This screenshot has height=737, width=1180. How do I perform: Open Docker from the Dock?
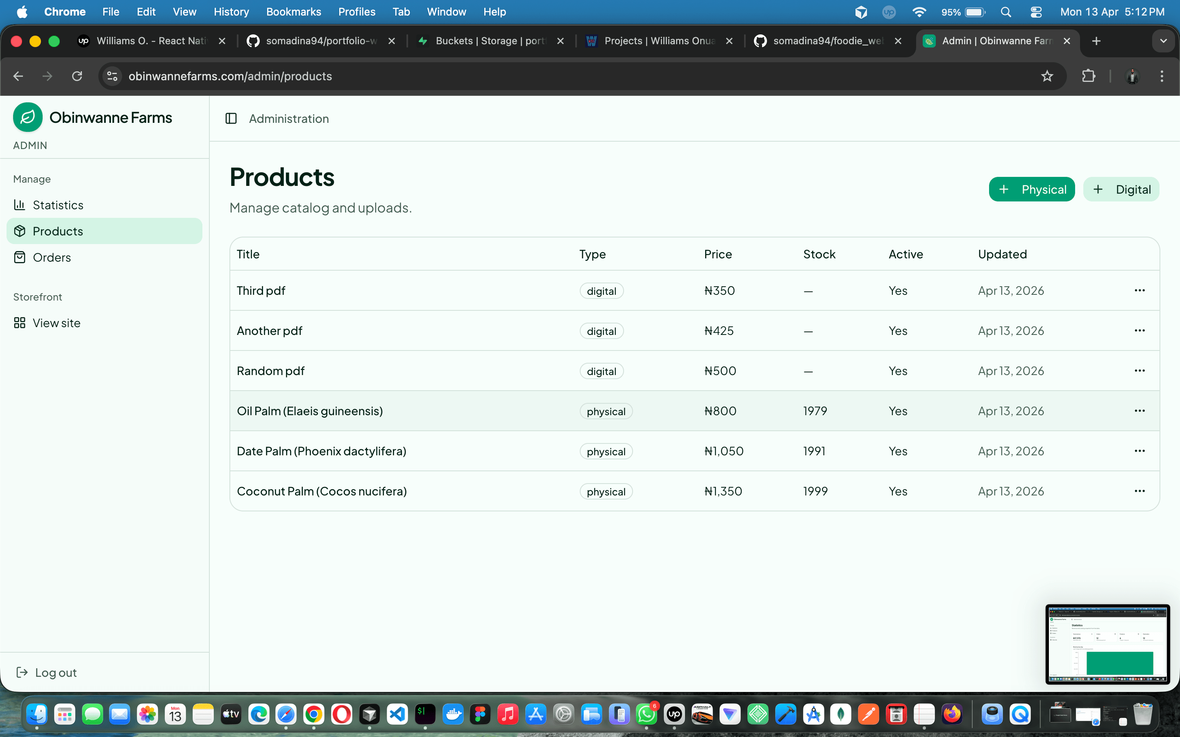point(453,714)
